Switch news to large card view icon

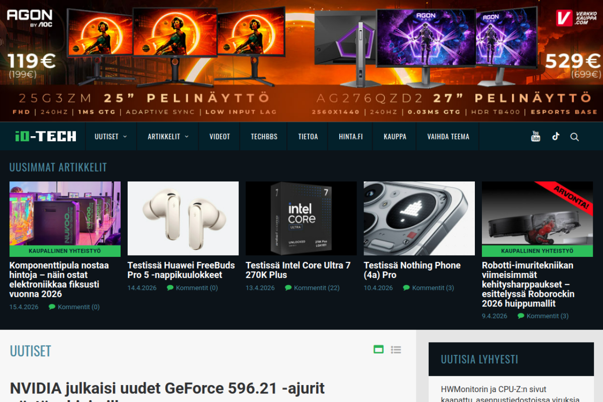pos(378,349)
